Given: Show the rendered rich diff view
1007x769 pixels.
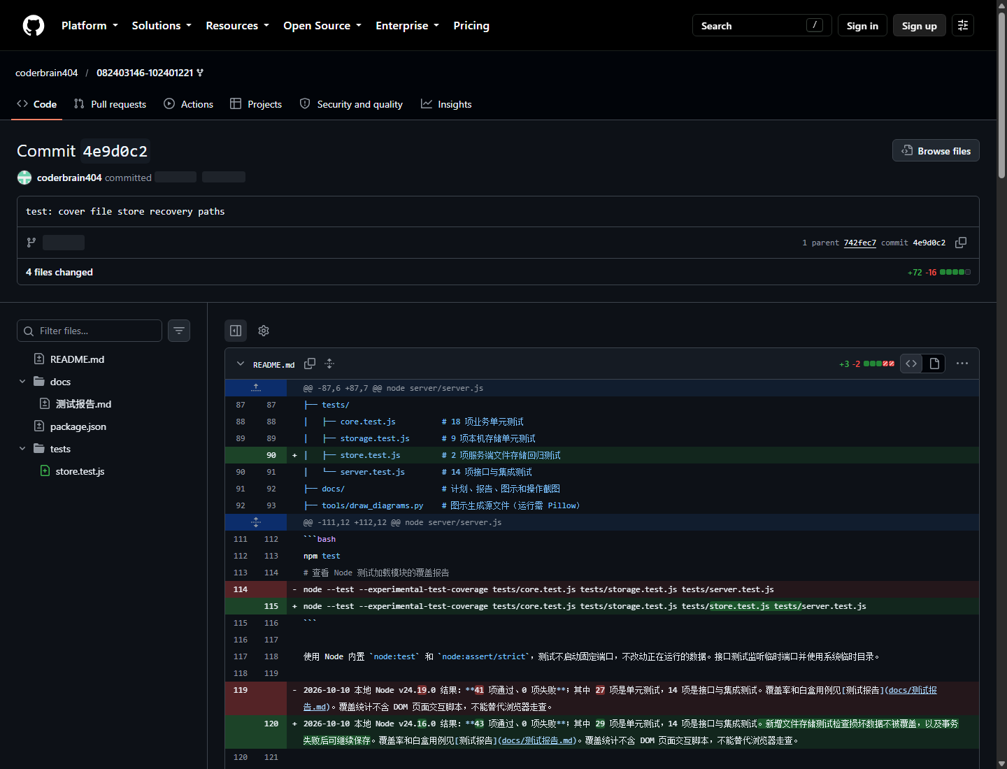Looking at the screenshot, I should point(934,364).
